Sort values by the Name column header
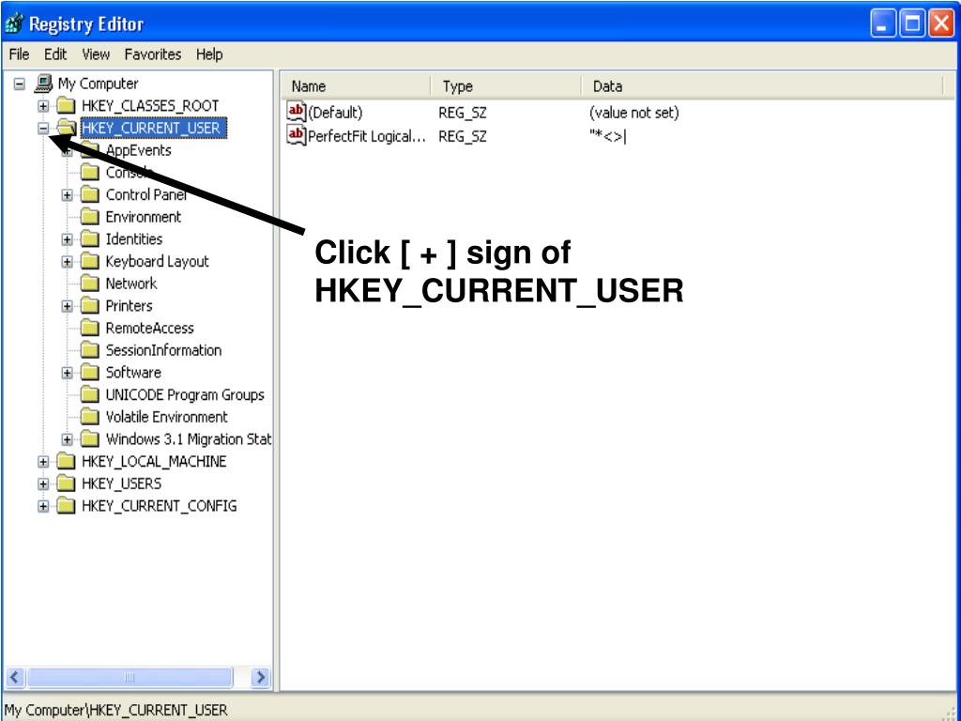The image size is (961, 721). tap(356, 86)
